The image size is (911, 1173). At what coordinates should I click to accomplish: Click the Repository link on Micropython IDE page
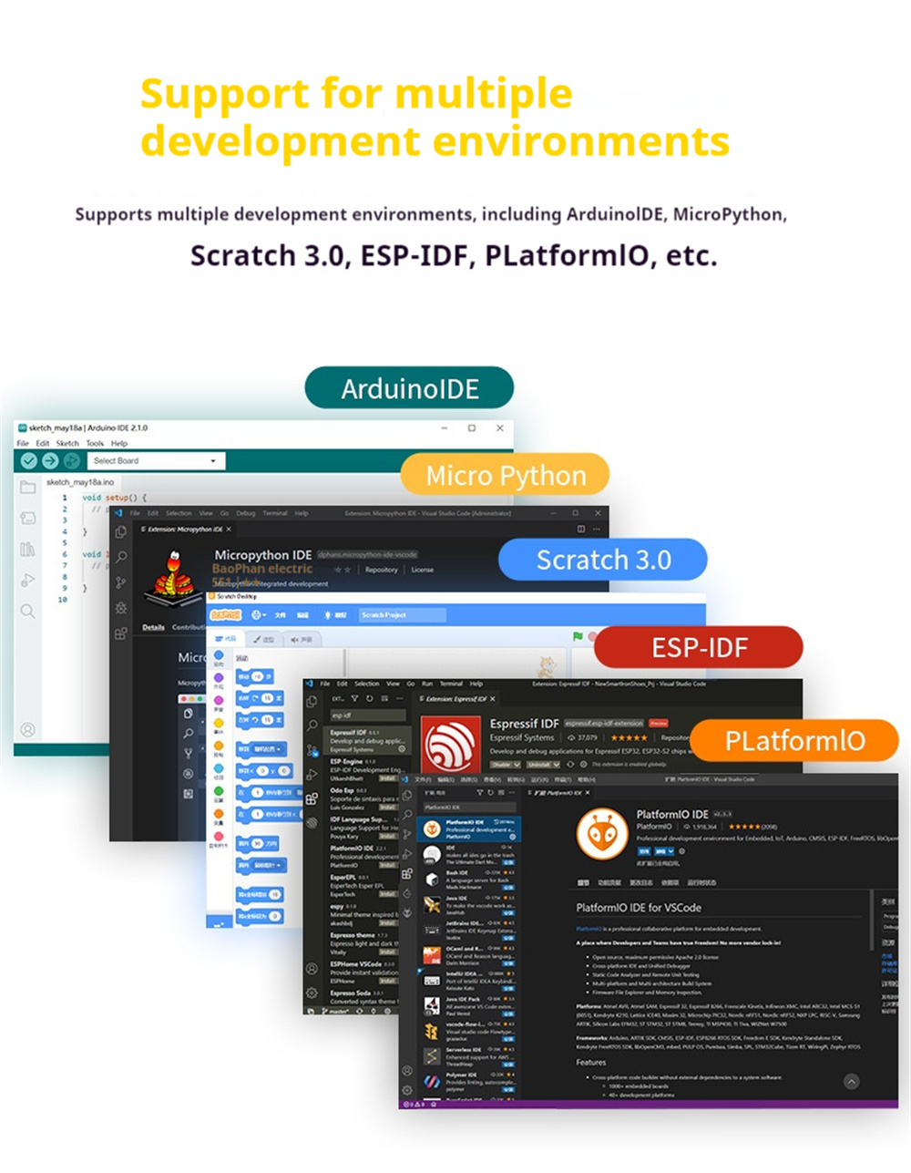click(x=382, y=570)
